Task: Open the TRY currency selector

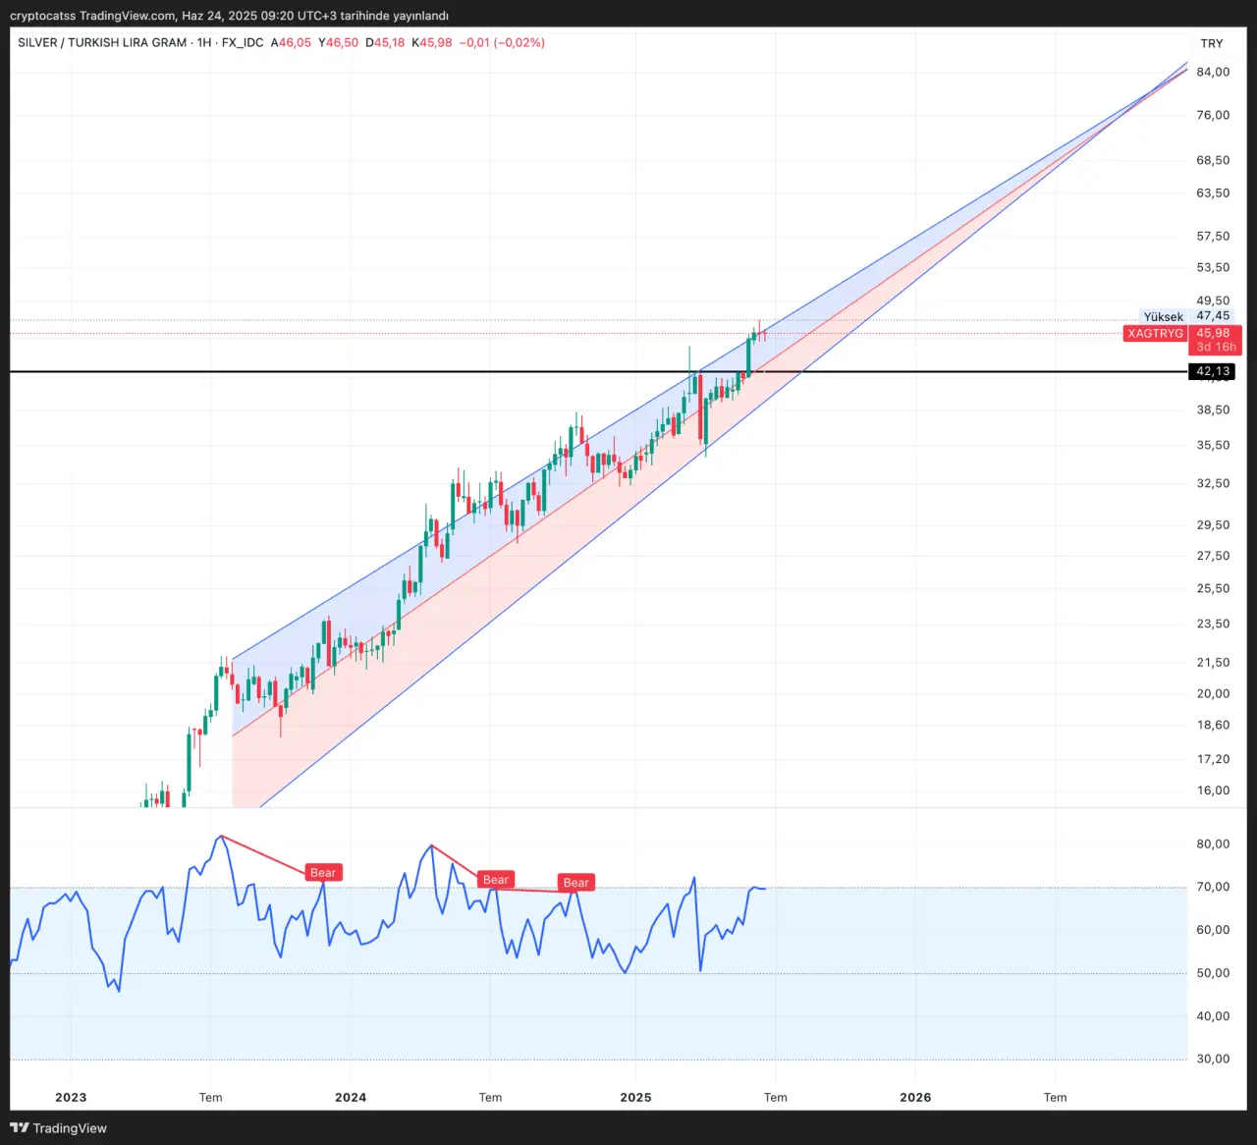Action: [1212, 43]
